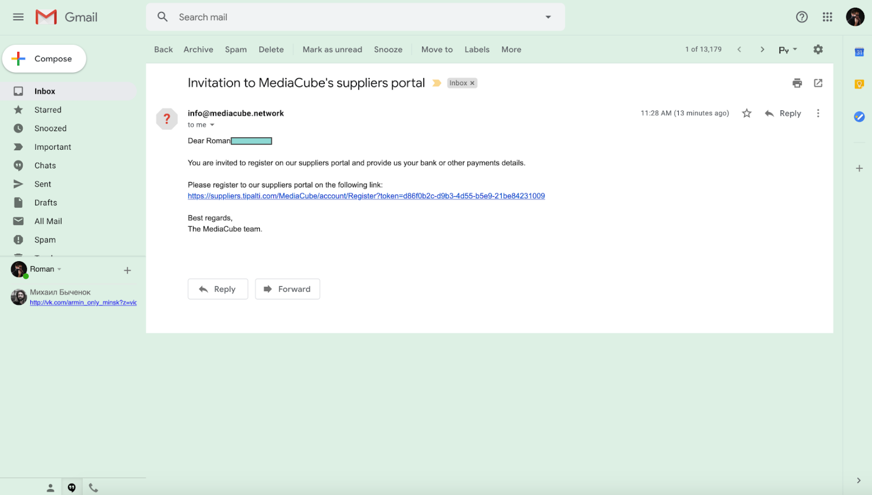This screenshot has width=872, height=495.
Task: Open the Help question mark icon
Action: [x=802, y=17]
